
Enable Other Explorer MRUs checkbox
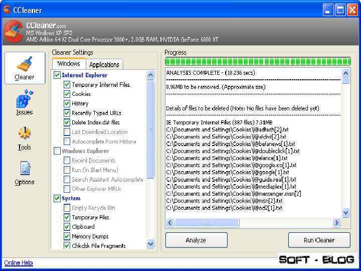67,189
